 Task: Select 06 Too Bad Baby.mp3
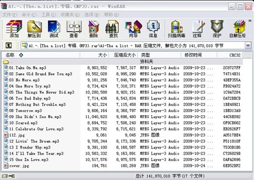(x=30, y=98)
